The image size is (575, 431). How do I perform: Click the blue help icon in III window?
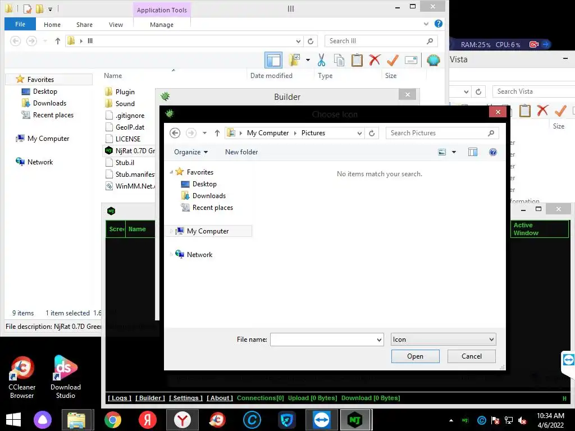(438, 24)
